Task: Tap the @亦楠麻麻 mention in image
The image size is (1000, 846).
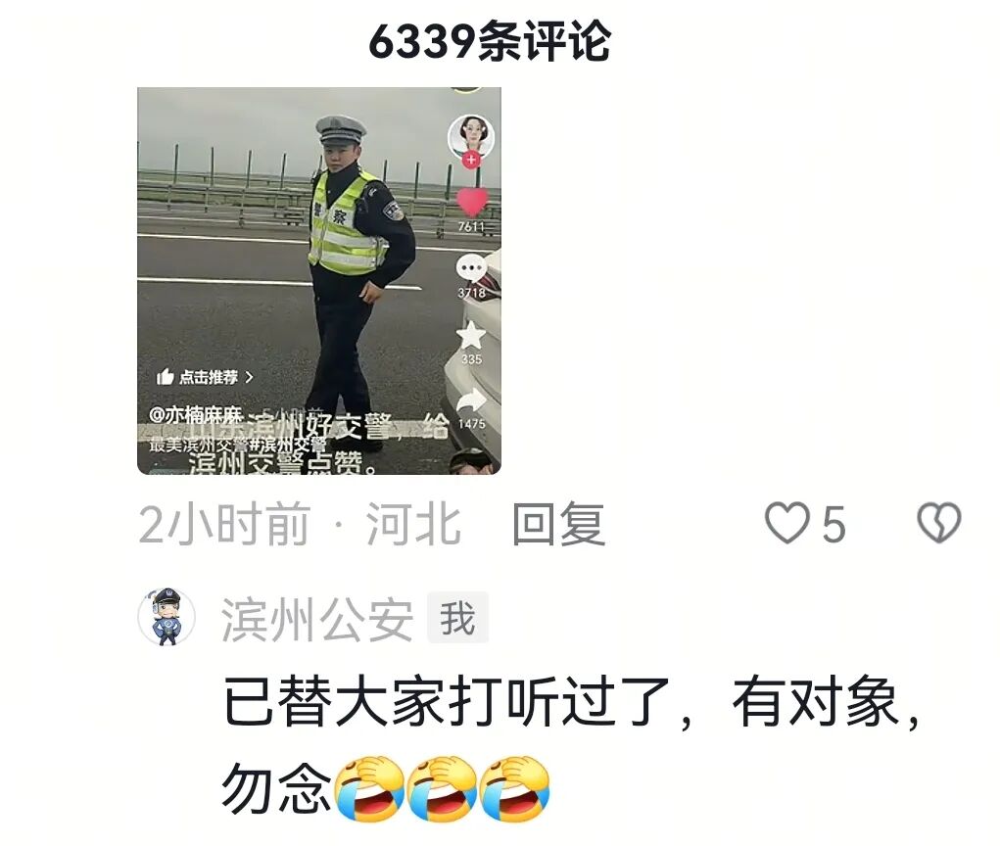Action: (x=196, y=415)
